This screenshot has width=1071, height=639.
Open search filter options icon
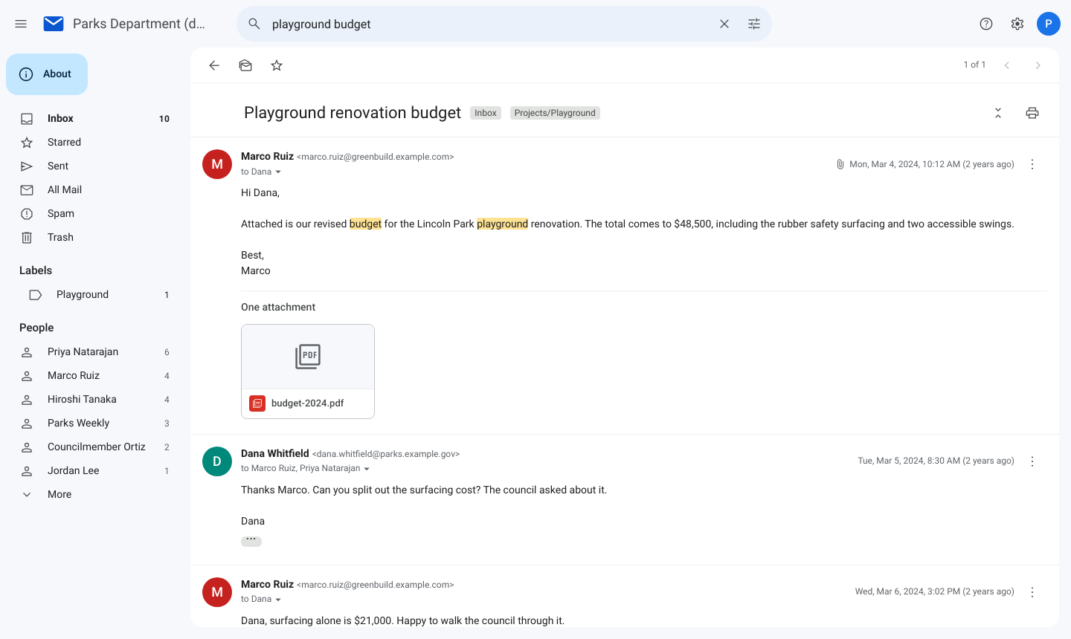click(x=754, y=24)
